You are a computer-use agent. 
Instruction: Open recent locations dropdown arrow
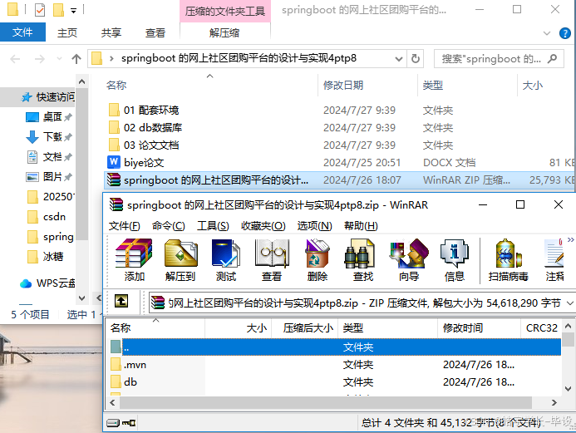59,59
